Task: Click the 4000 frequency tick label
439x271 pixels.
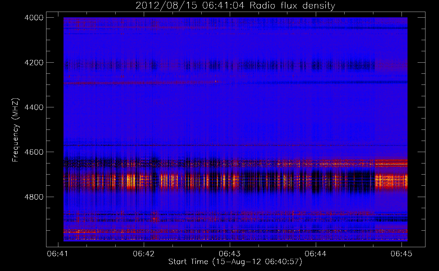Action: [34, 18]
